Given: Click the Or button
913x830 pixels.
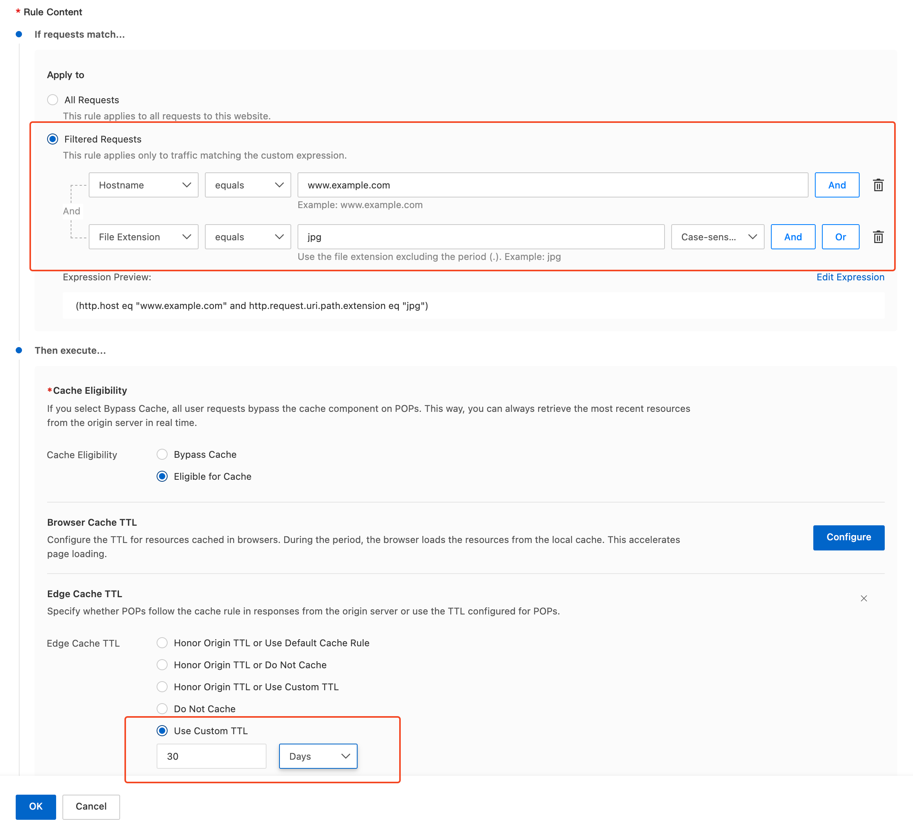Looking at the screenshot, I should (x=840, y=237).
